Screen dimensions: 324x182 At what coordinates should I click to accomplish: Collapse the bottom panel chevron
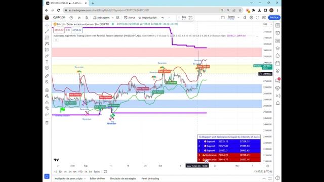pos(264,178)
